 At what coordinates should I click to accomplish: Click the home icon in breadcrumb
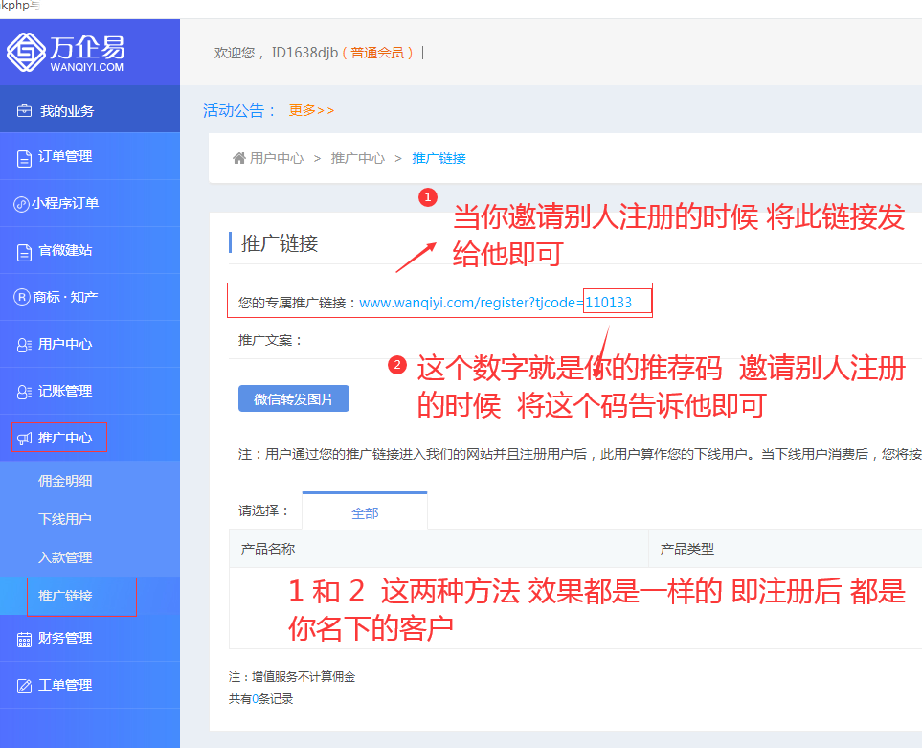(x=239, y=158)
